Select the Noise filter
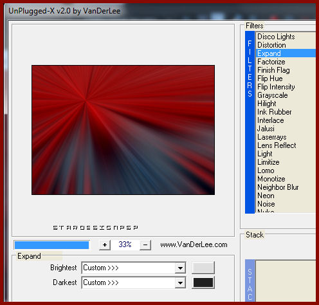Viewport: 319px width, 305px height. (286, 204)
